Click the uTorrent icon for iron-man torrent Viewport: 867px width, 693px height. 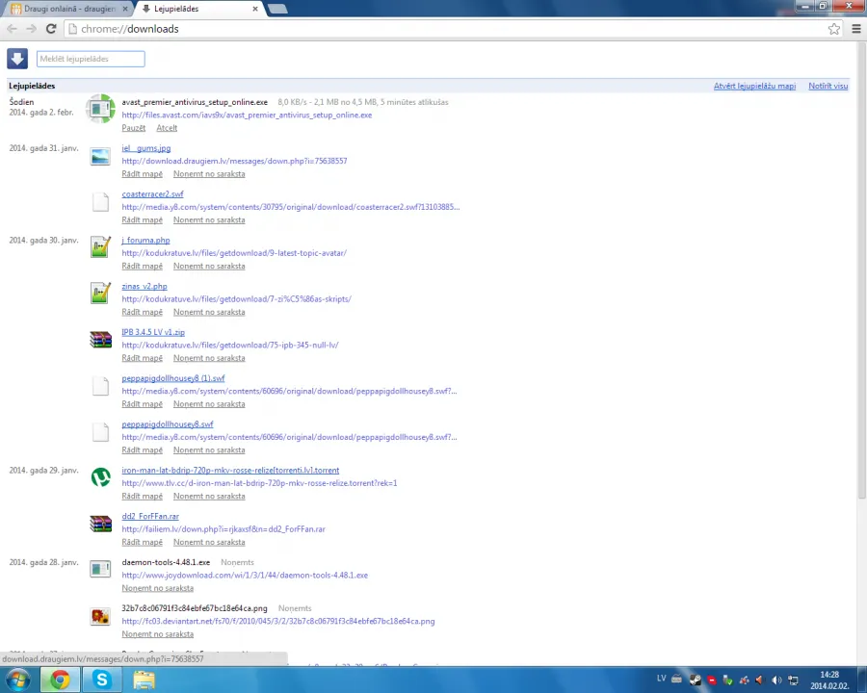(x=100, y=477)
